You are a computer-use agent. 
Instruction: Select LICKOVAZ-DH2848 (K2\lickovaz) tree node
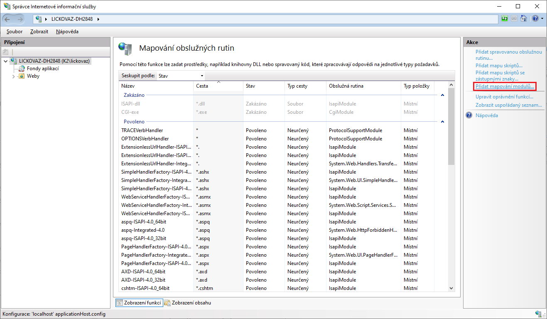[x=54, y=61]
